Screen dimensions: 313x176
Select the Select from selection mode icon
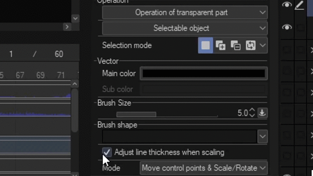click(250, 45)
